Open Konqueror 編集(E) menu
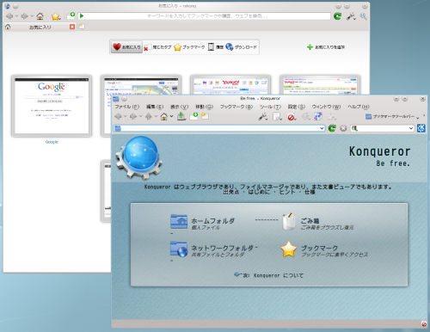The height and width of the screenshot is (332, 430). (x=155, y=107)
